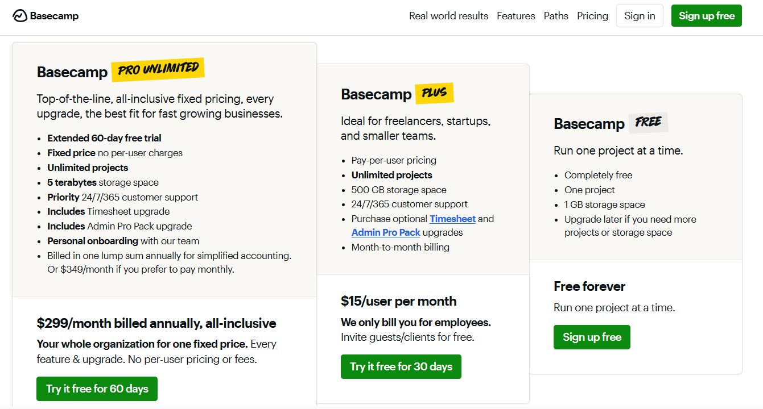Click the Basecamp wordmark in header
This screenshot has height=409, width=763.
[x=54, y=16]
